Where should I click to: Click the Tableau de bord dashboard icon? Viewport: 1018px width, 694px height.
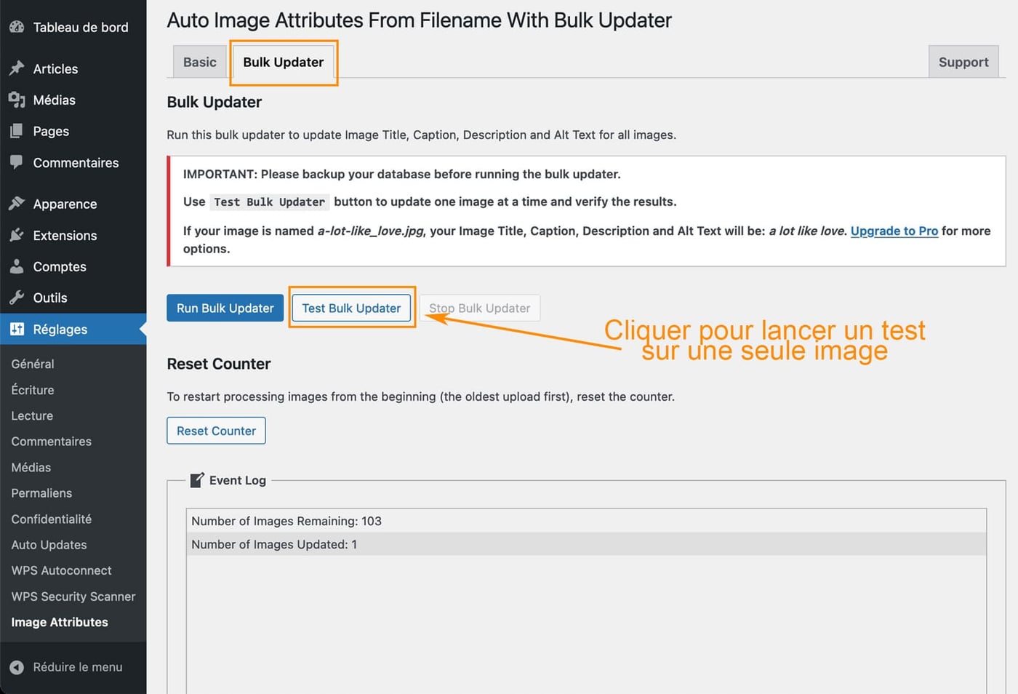coord(16,27)
